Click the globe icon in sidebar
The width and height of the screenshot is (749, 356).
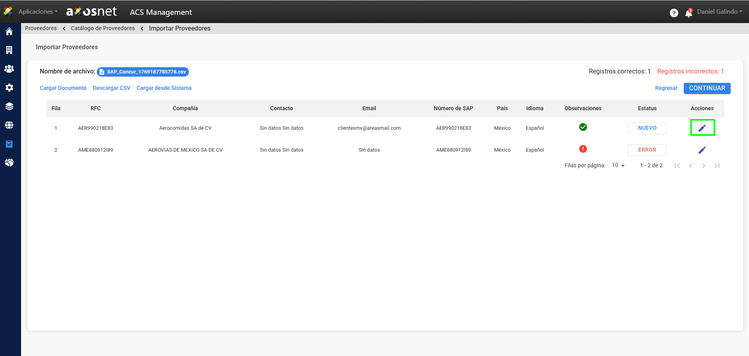9,125
